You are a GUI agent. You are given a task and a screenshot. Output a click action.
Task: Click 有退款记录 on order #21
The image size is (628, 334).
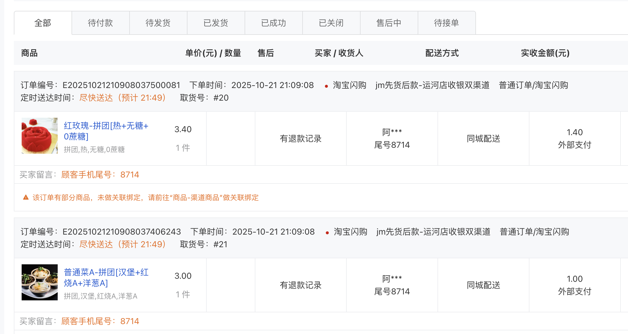pos(300,285)
